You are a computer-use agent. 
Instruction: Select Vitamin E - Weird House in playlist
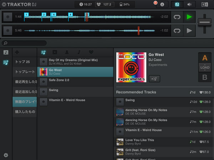point(75,102)
